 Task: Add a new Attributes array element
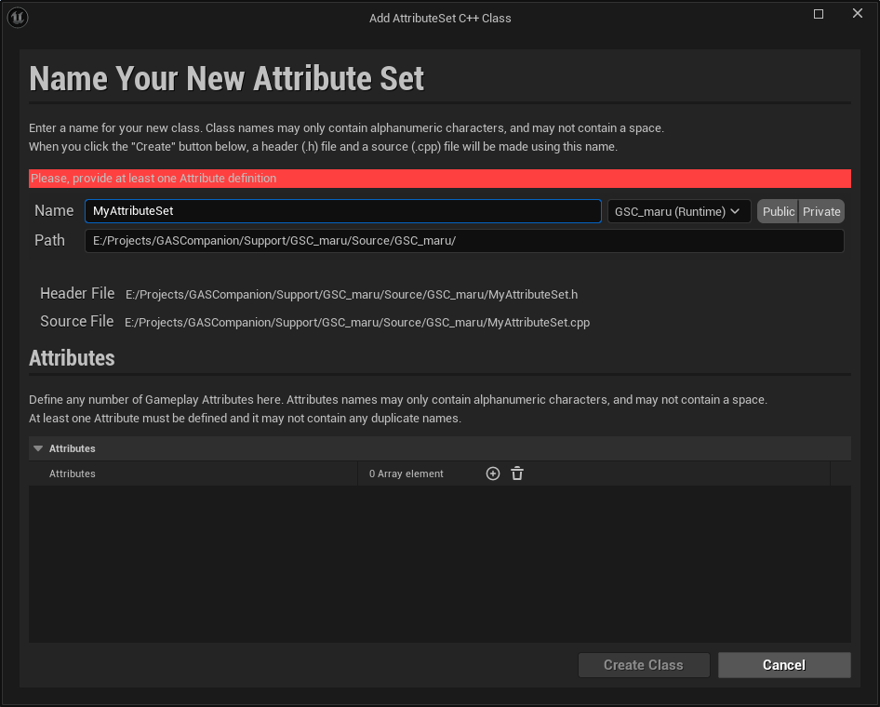point(493,474)
